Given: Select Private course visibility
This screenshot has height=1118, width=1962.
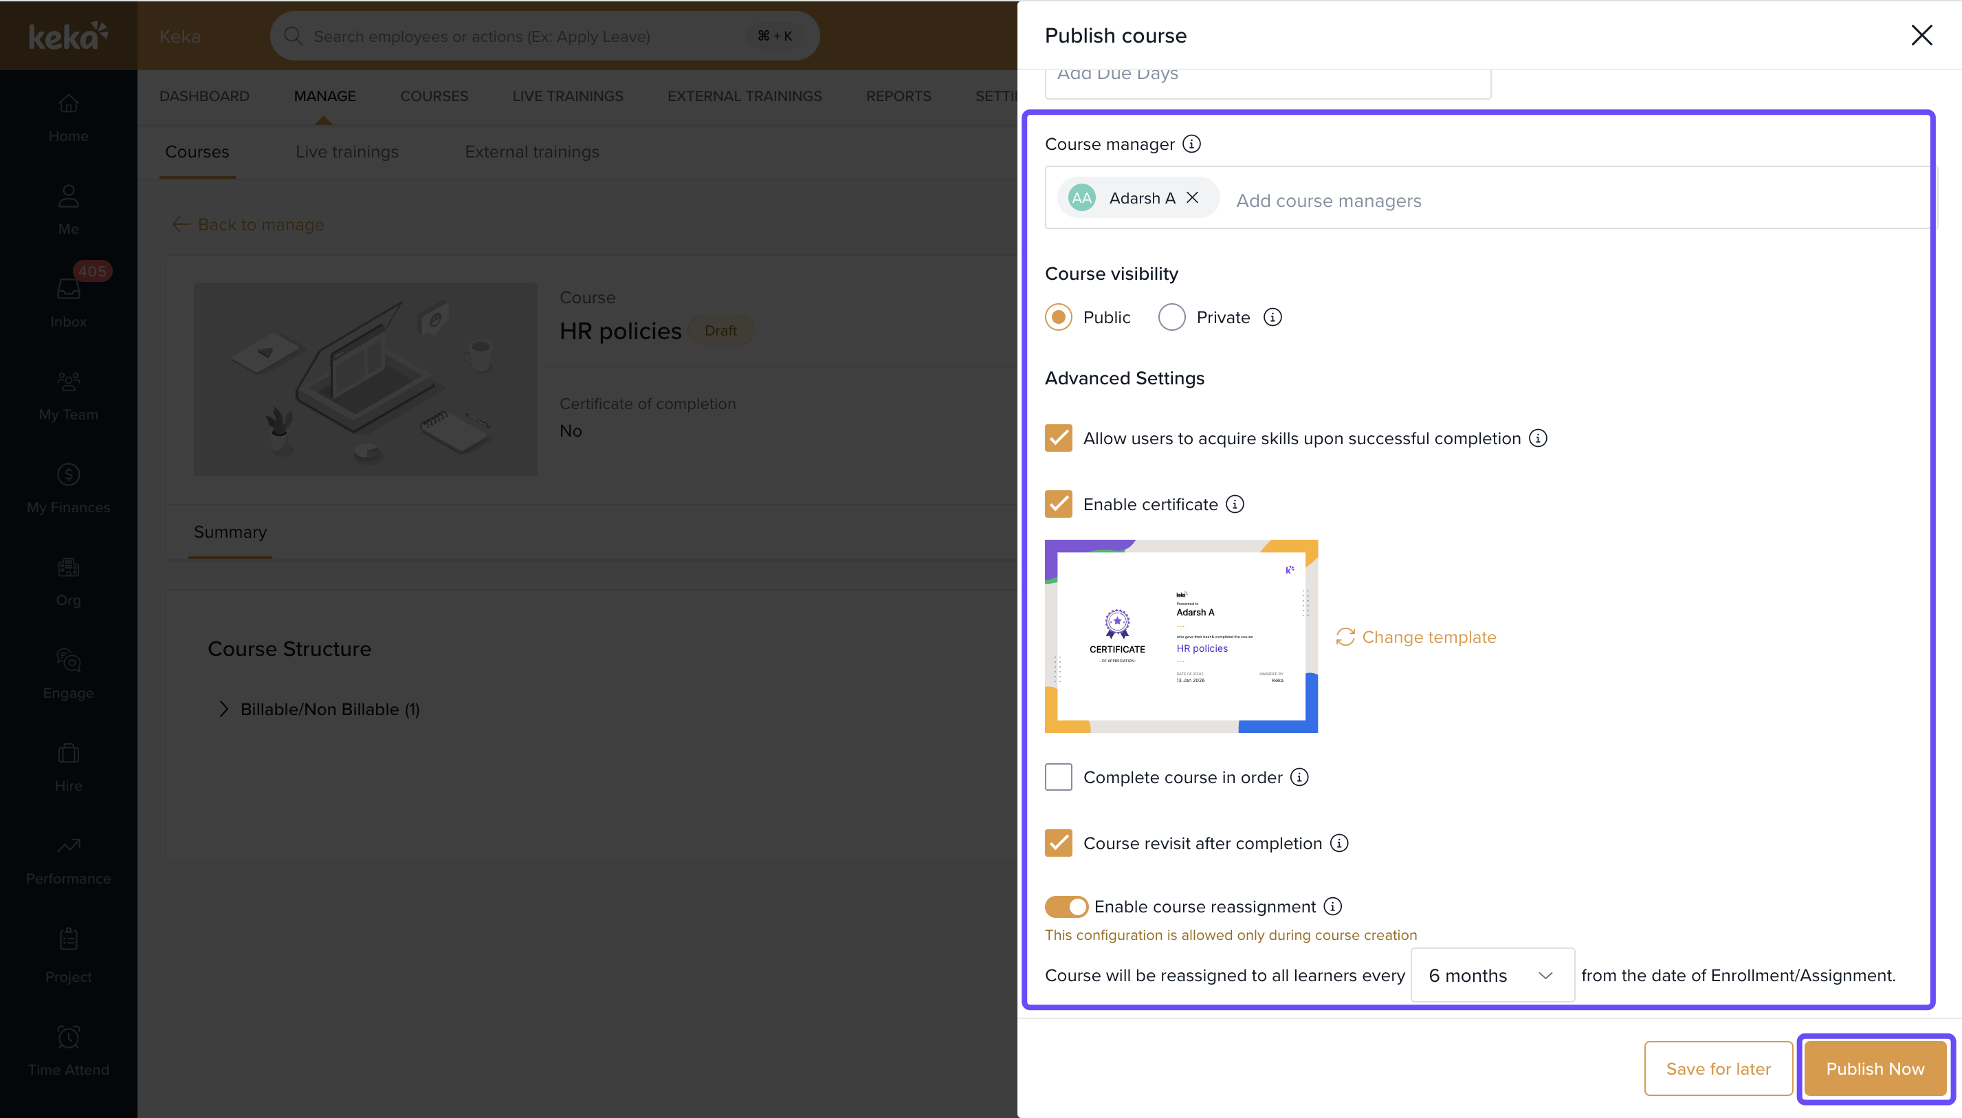Looking at the screenshot, I should pos(1171,317).
